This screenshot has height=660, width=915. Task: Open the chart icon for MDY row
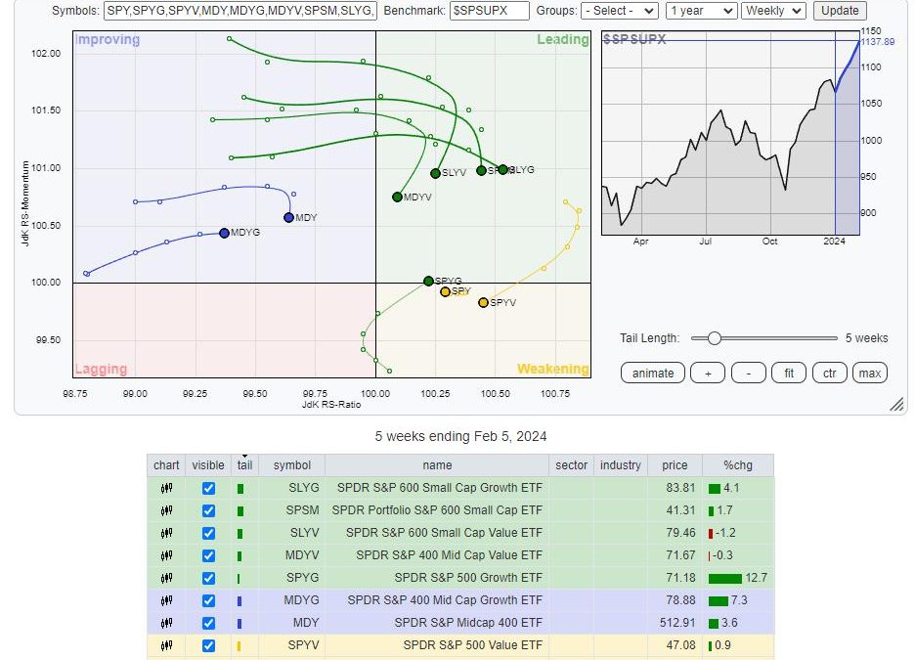point(166,623)
